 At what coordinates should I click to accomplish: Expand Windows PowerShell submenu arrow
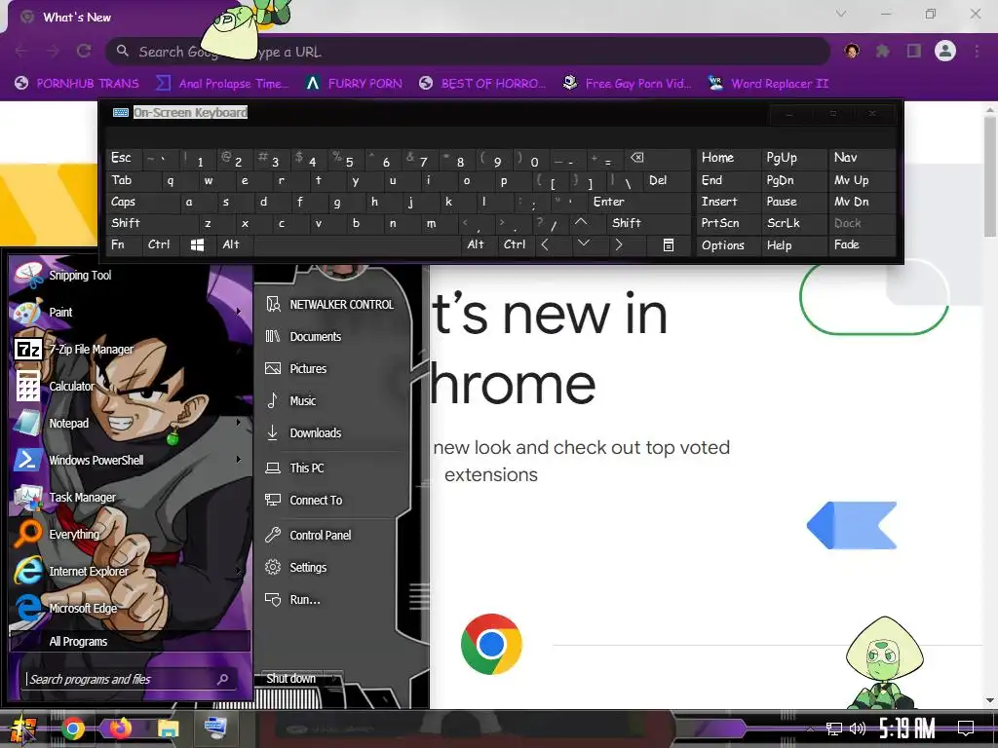pyautogui.click(x=239, y=460)
